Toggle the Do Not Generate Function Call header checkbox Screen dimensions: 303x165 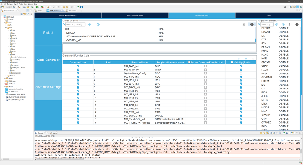[x=189, y=62]
